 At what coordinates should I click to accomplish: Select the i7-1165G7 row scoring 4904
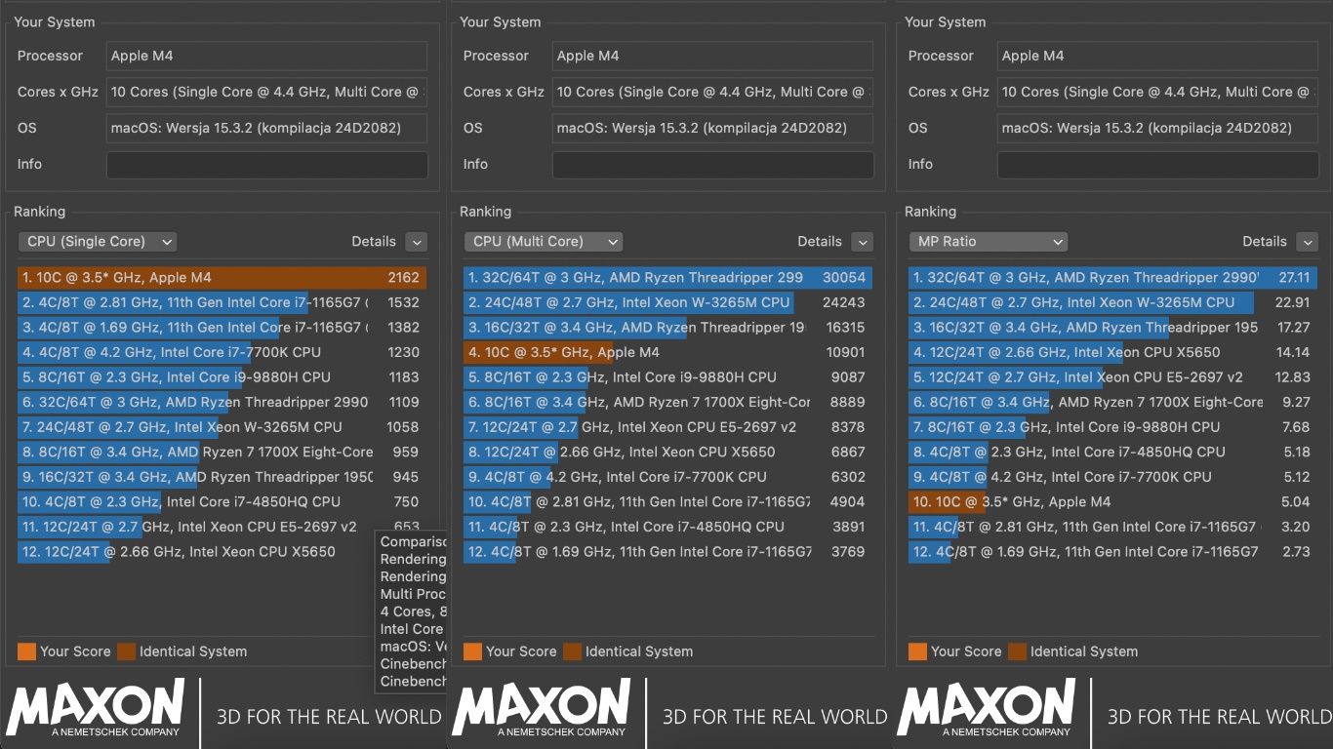pyautogui.click(x=667, y=502)
